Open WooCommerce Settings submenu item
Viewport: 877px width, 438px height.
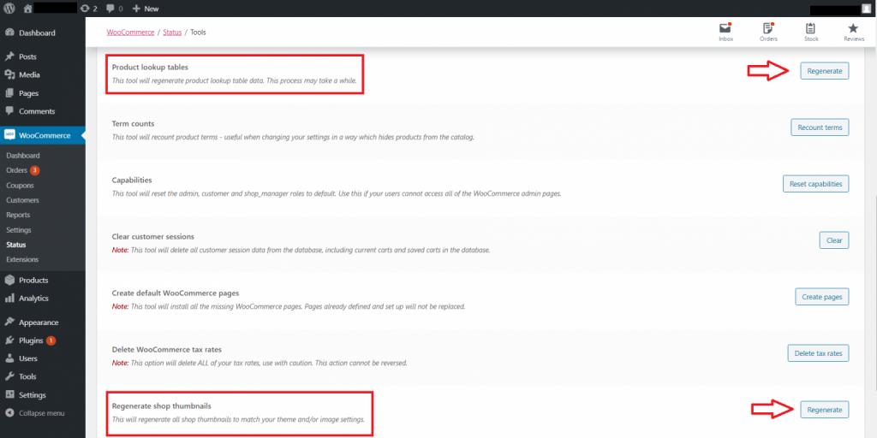pyautogui.click(x=19, y=229)
